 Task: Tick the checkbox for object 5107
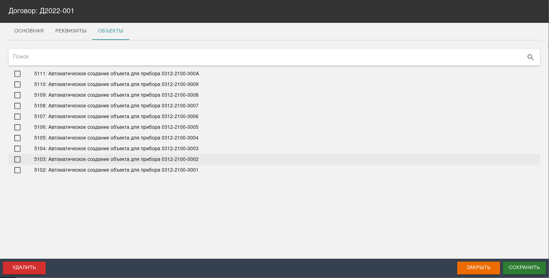coord(17,117)
